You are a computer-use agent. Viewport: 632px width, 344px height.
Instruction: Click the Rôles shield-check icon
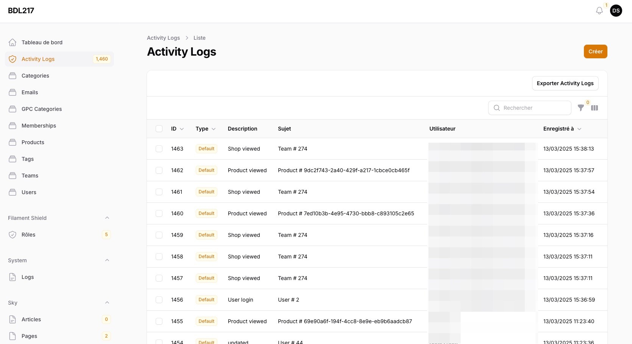(x=12, y=235)
